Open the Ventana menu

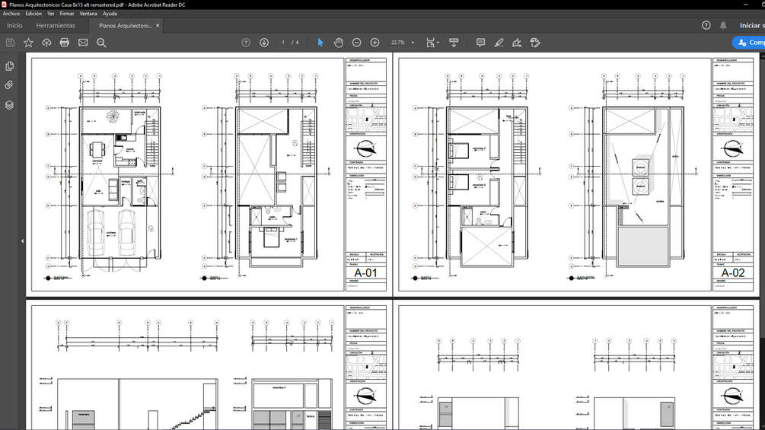pyautogui.click(x=88, y=14)
